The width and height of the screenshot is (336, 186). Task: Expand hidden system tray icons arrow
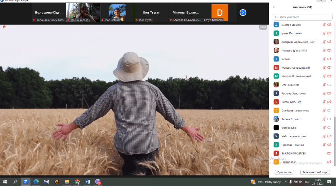285,182
